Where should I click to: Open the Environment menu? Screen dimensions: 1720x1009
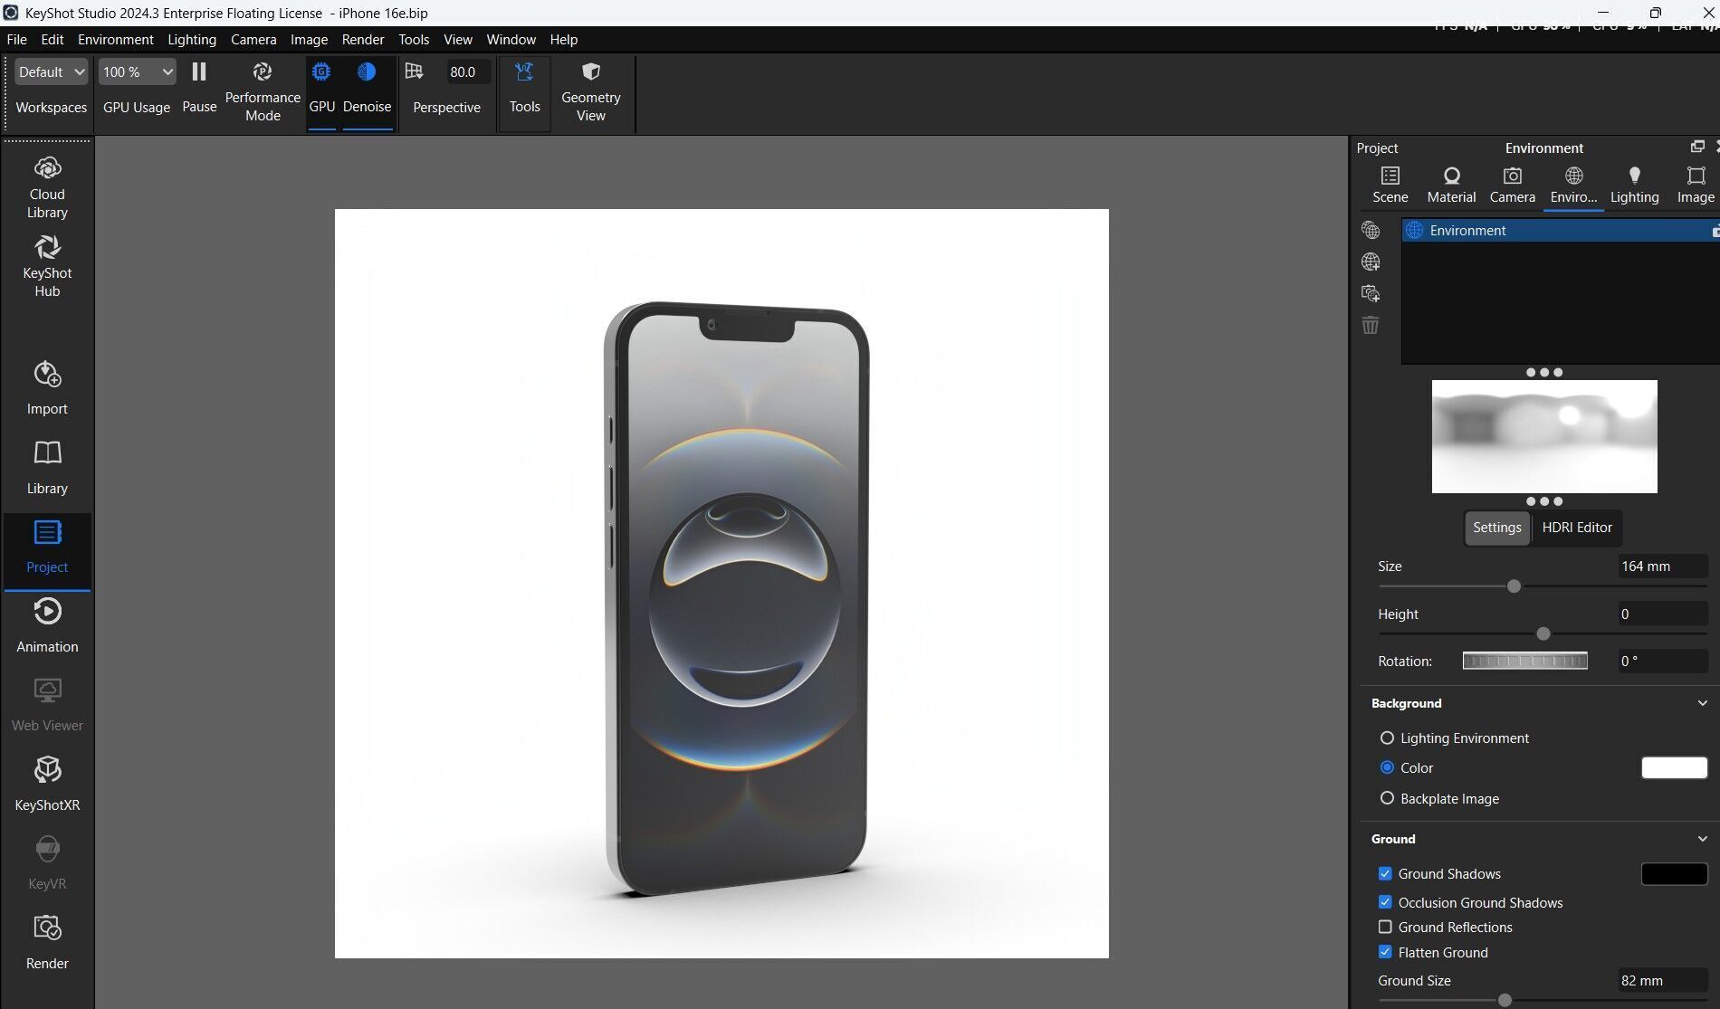point(115,40)
